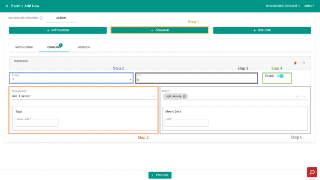The height and width of the screenshot is (180, 320).
Task: Expand the Metric dropdown arrow
Action: coord(304,96)
